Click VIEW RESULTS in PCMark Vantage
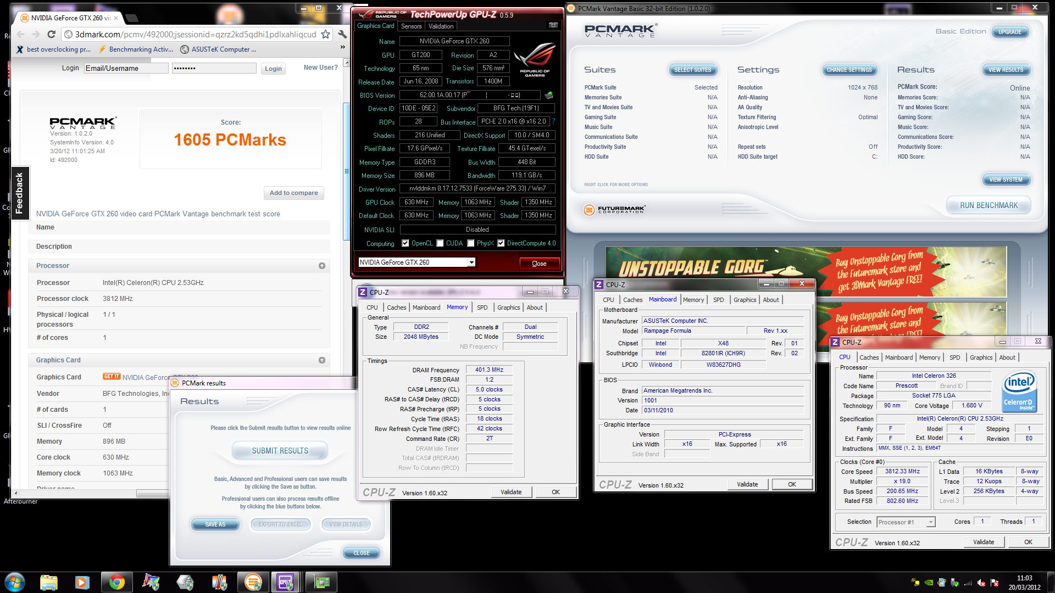 click(x=1006, y=70)
